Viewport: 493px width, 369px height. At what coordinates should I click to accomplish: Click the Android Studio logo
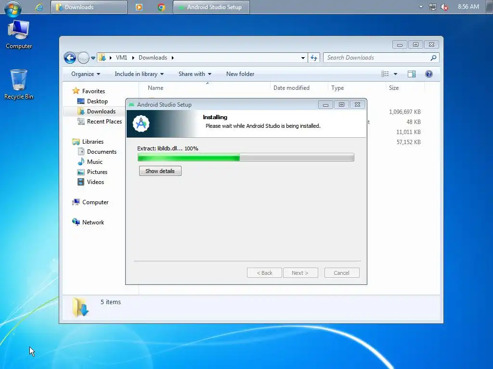[141, 124]
